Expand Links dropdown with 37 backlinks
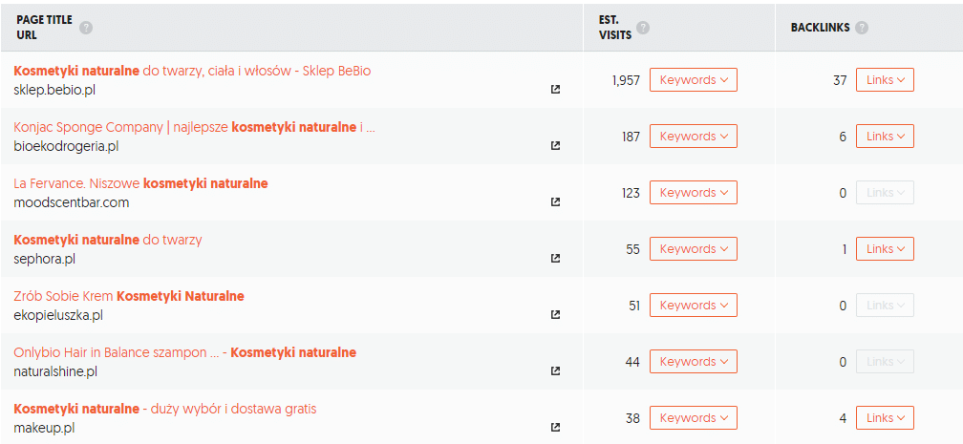Viewport: 963px width, 444px height. click(885, 80)
